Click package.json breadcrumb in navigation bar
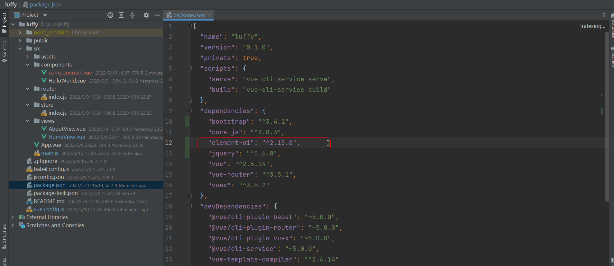The width and height of the screenshot is (614, 266). coord(42,4)
